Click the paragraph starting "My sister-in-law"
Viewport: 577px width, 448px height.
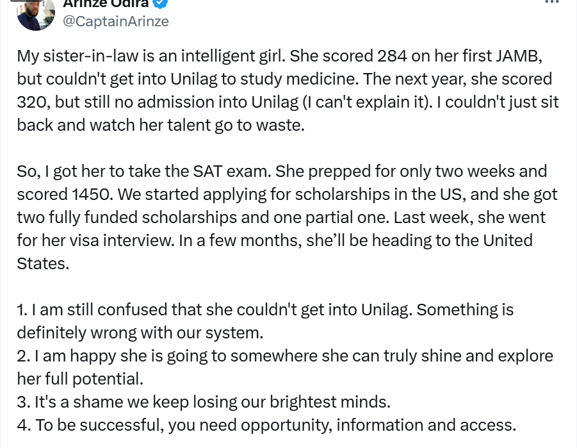pos(282,90)
